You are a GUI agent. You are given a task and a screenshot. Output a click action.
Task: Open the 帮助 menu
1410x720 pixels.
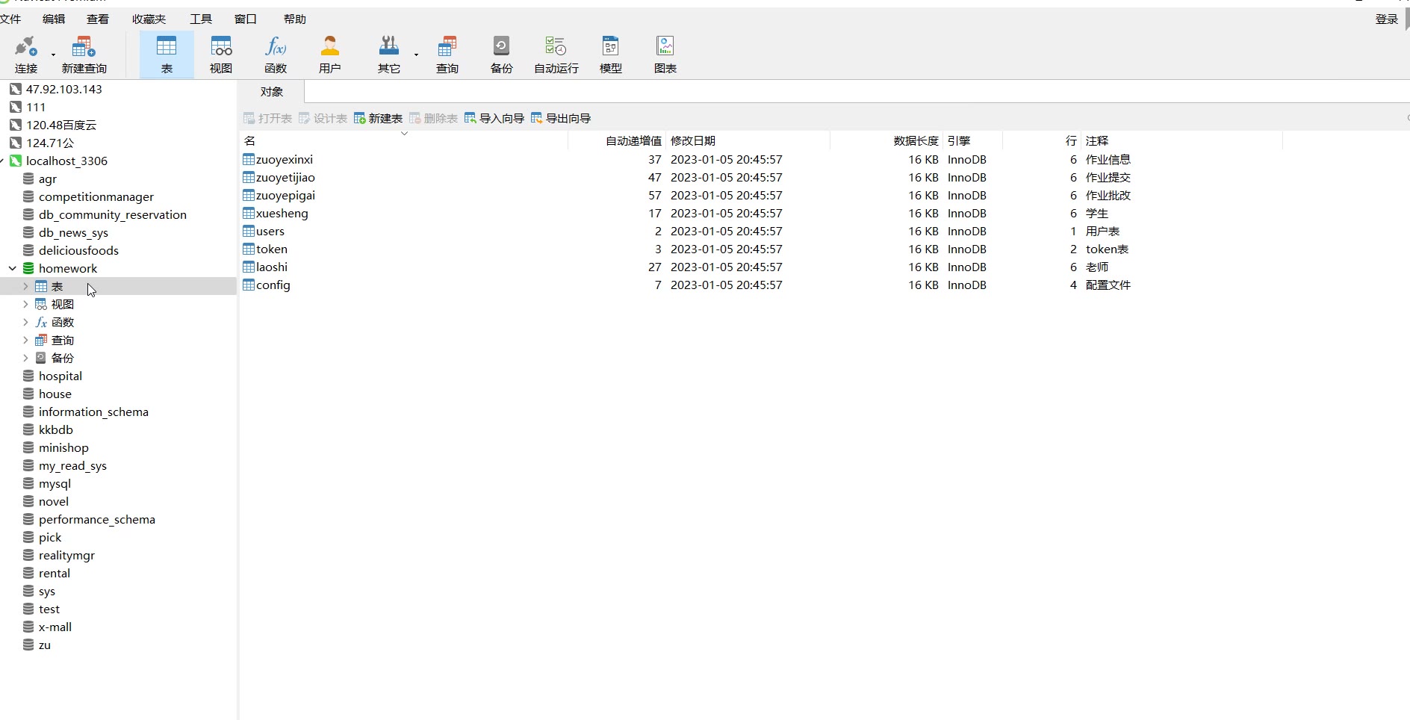[x=295, y=19]
